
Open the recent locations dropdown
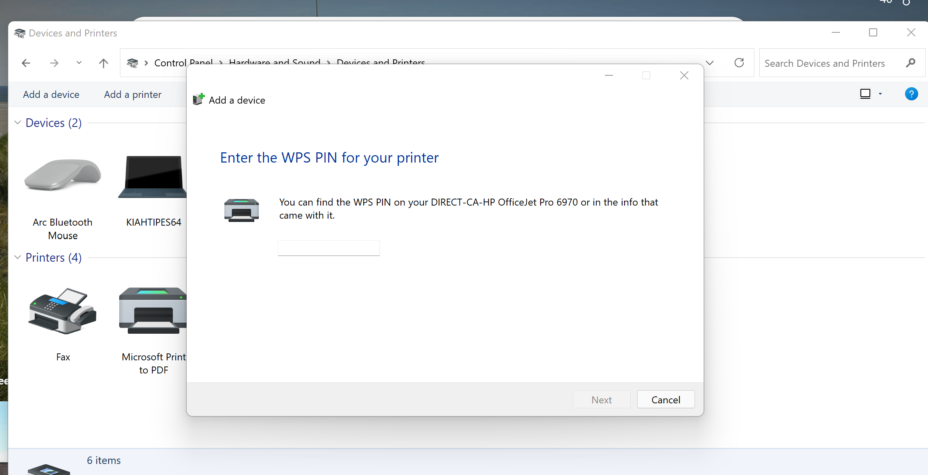tap(79, 63)
